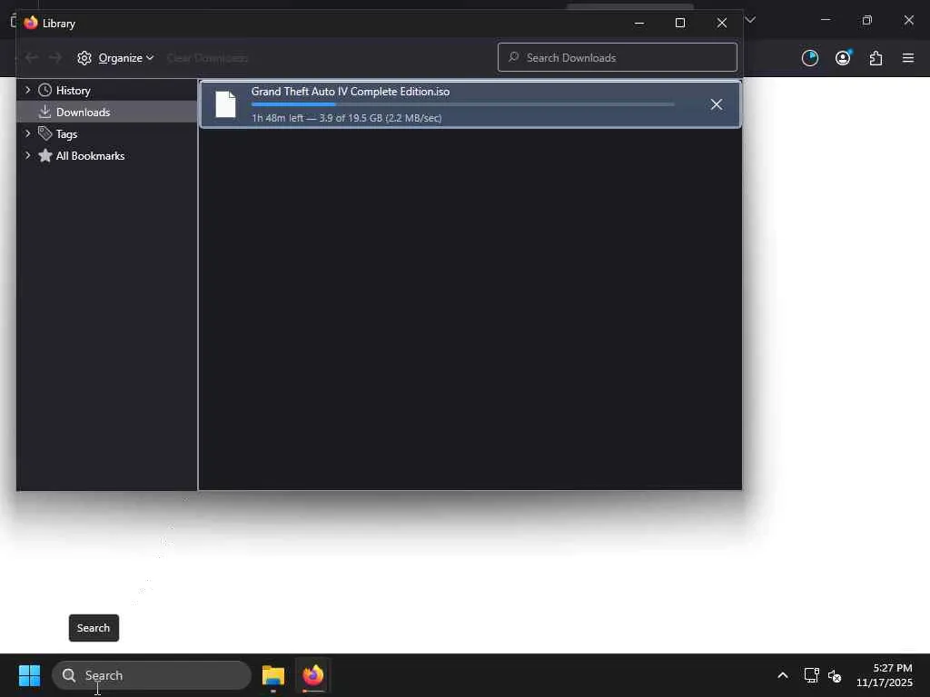The width and height of the screenshot is (930, 697).
Task: Click the Tags label icon
Action: coord(45,133)
